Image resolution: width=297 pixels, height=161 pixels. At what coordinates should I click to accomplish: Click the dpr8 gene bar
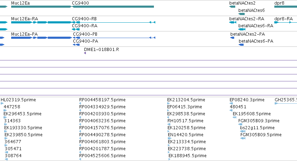tap(285, 7)
